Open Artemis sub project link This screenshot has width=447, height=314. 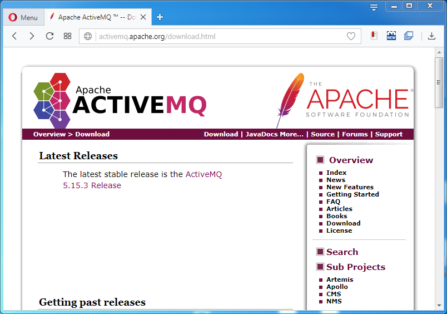click(x=340, y=279)
